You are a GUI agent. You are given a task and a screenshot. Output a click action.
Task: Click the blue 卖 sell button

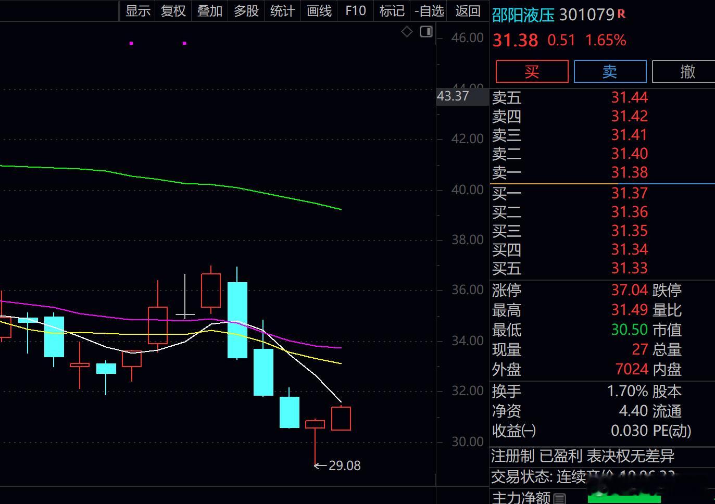[x=610, y=71]
